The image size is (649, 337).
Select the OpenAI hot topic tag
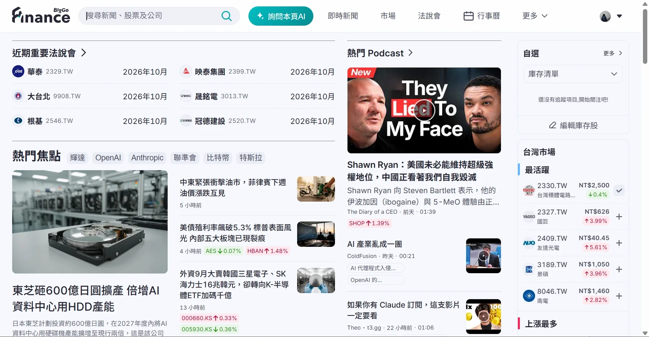coord(108,158)
